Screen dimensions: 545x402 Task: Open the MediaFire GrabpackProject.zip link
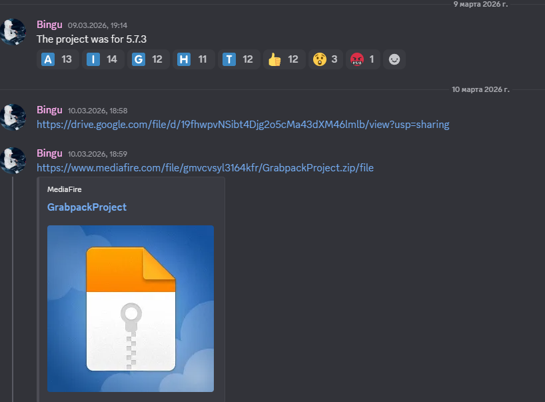[x=205, y=168]
